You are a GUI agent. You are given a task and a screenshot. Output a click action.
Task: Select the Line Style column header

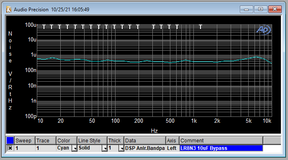92,141
